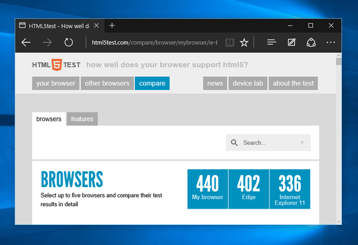Click the Search browsers input field
Screen dimensions: 358x245
(x=268, y=142)
